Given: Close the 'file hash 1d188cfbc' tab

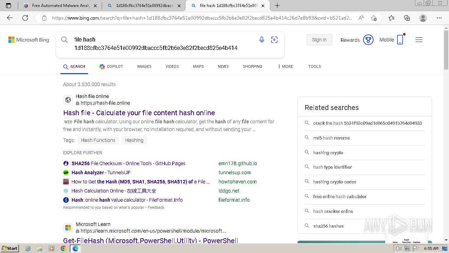Looking at the screenshot, I should pyautogui.click(x=263, y=6).
